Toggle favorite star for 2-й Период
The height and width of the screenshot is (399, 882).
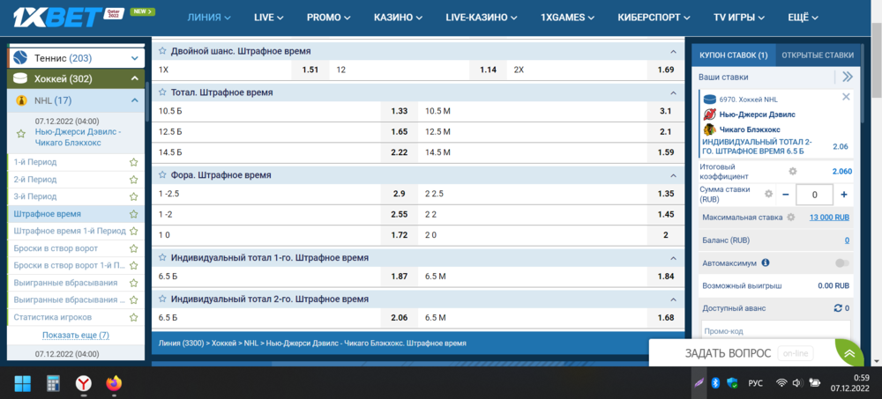click(133, 180)
